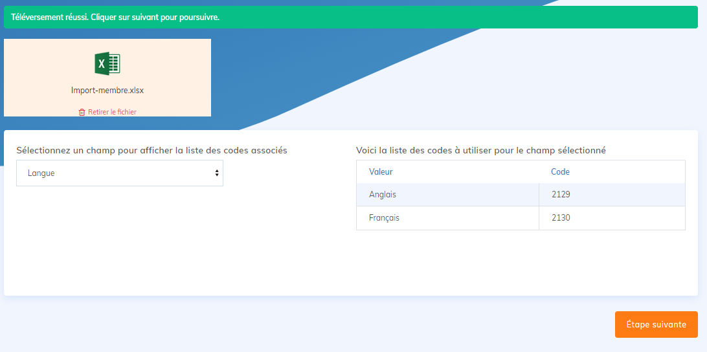This screenshot has height=352, width=707.
Task: Click the up-down arrows on the Langue select
Action: (x=216, y=173)
